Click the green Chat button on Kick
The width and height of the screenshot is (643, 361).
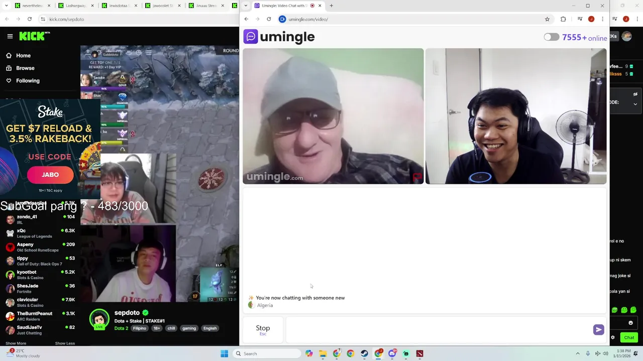[629, 337]
